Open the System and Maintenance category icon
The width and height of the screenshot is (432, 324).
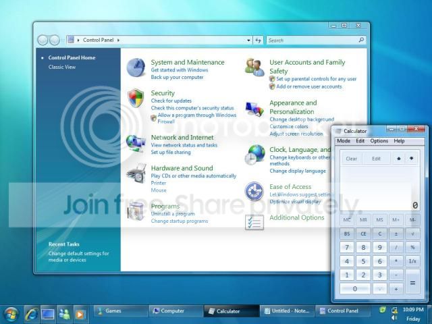pos(136,68)
